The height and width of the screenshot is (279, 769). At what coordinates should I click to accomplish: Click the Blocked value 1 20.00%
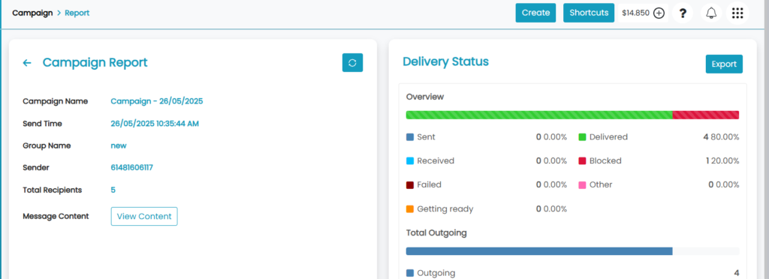(x=722, y=160)
